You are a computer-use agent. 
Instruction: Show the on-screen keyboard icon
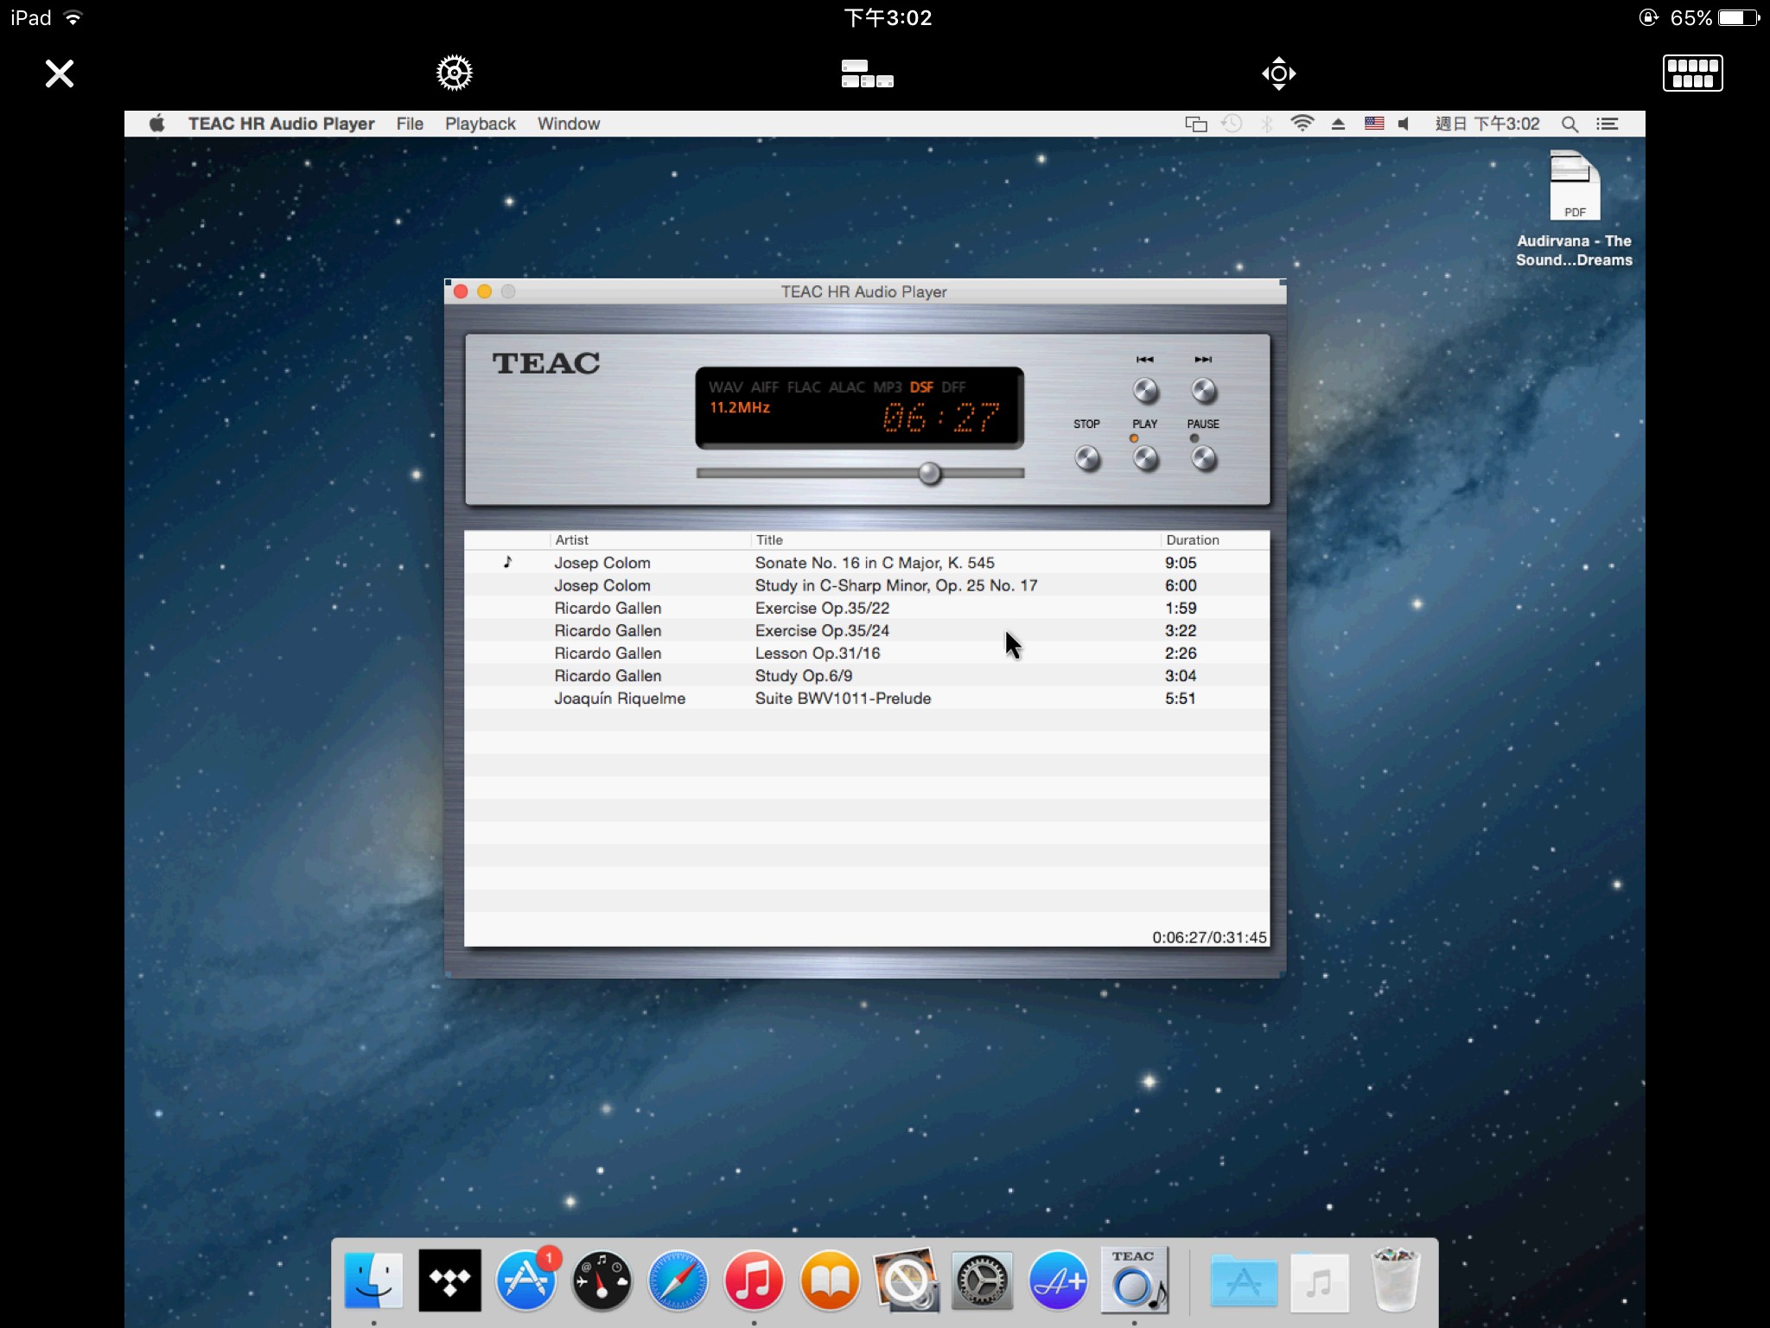click(1692, 73)
